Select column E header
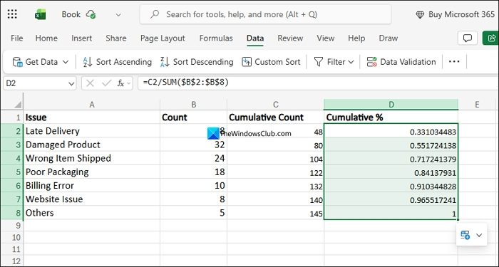 [x=477, y=105]
